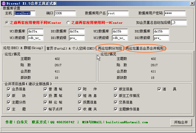196x133 pixels.
Task: Open the 两论坛积分对应 tab
Action: (x=110, y=48)
